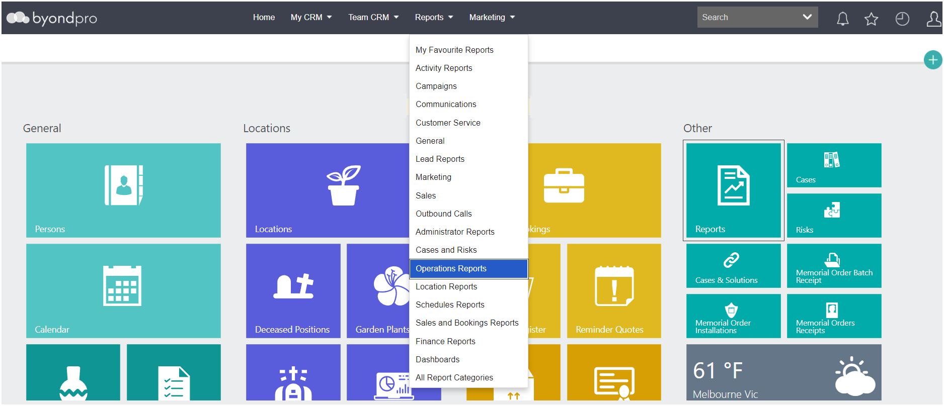
Task: Open Memorial Order Batch Receipt tile
Action: coord(834,266)
